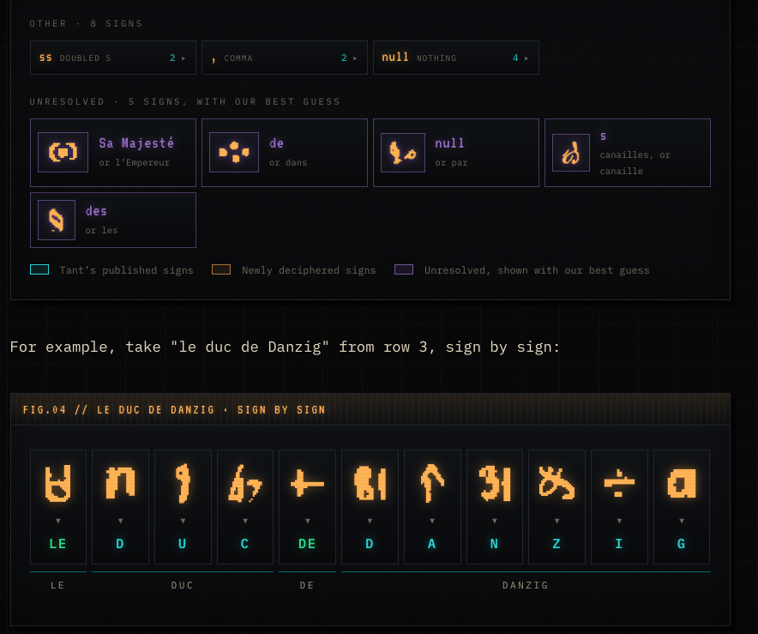Select the 'Sa Majesté' best guess text
Viewport: 758px width, 634px height.
click(136, 143)
